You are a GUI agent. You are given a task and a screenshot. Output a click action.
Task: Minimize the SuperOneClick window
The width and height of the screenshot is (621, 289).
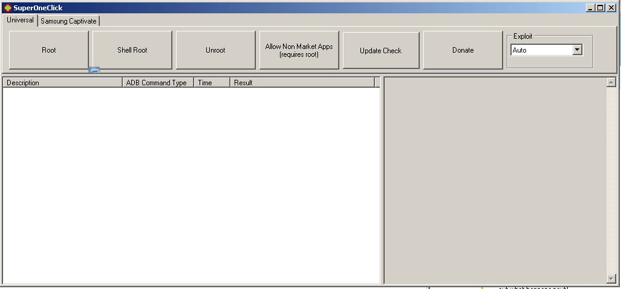[x=591, y=7]
